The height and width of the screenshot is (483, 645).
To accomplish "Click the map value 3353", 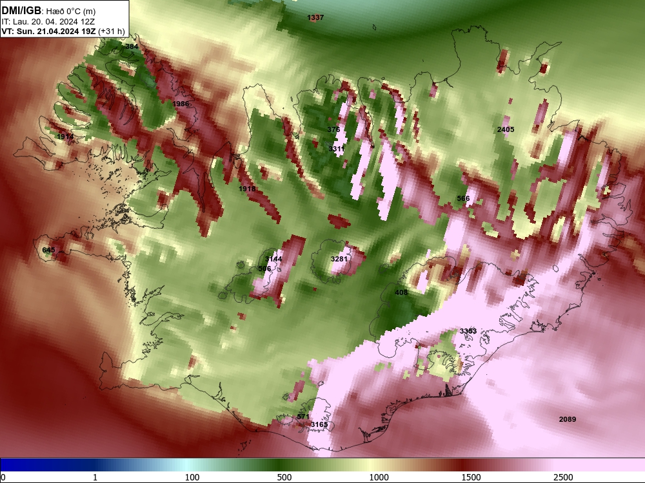I will pos(468,331).
